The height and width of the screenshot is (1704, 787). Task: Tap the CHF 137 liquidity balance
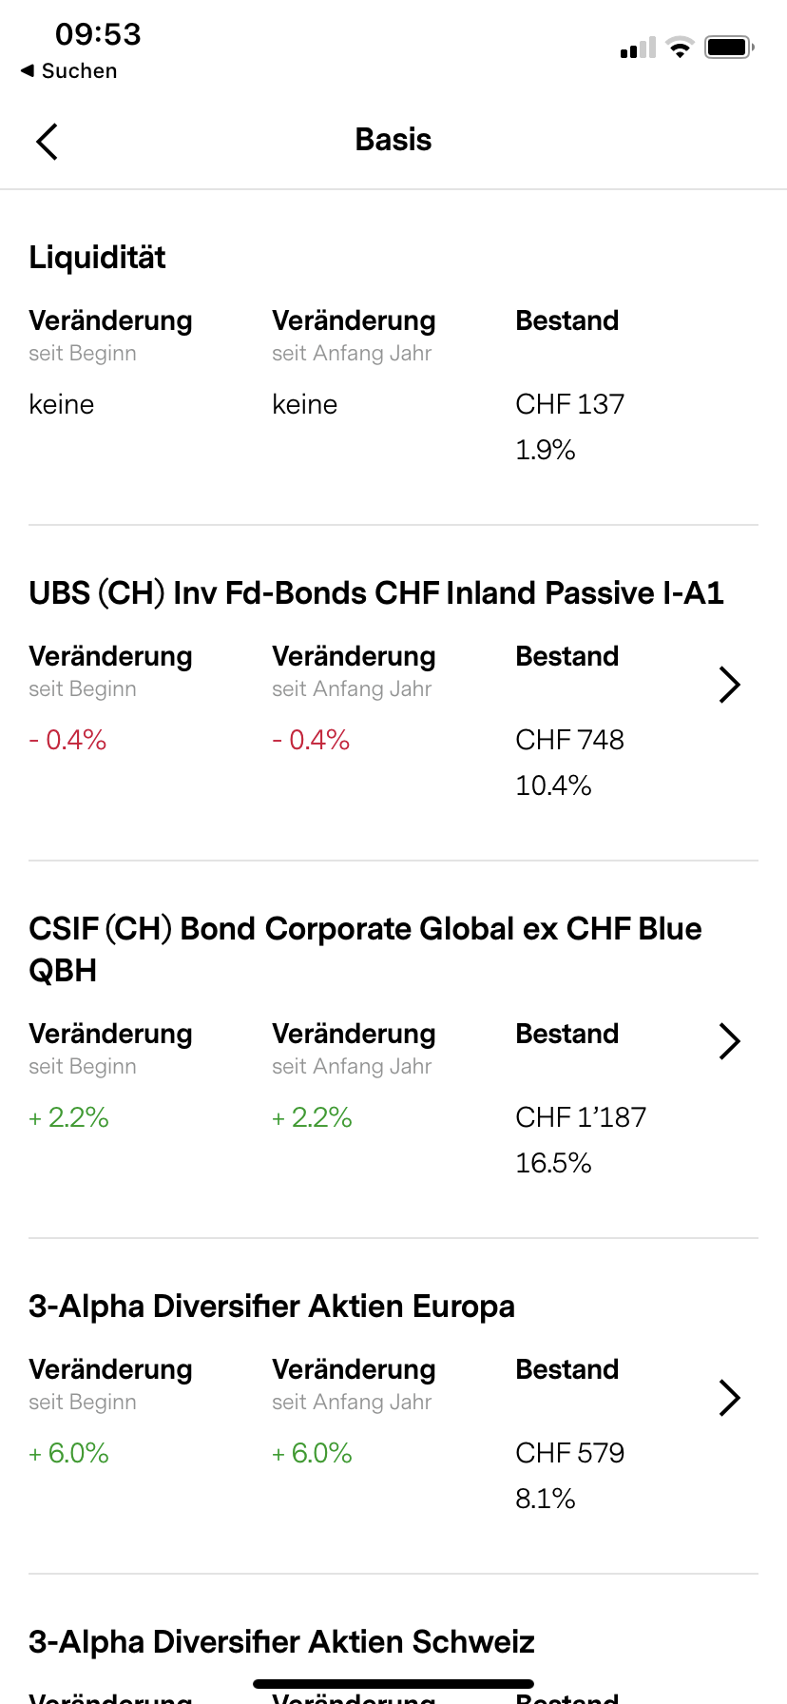pos(570,404)
